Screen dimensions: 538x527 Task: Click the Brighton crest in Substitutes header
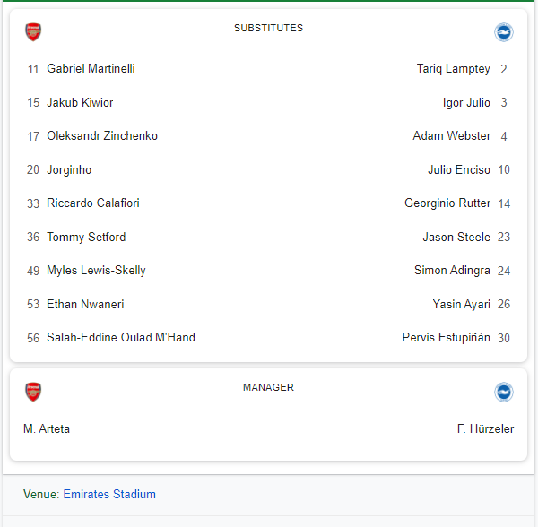click(x=504, y=32)
